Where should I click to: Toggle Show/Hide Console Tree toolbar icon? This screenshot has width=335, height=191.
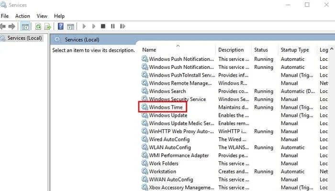pyautogui.click(x=25, y=26)
